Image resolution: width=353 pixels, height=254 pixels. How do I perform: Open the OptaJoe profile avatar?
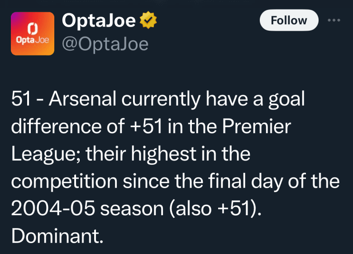pos(32,33)
